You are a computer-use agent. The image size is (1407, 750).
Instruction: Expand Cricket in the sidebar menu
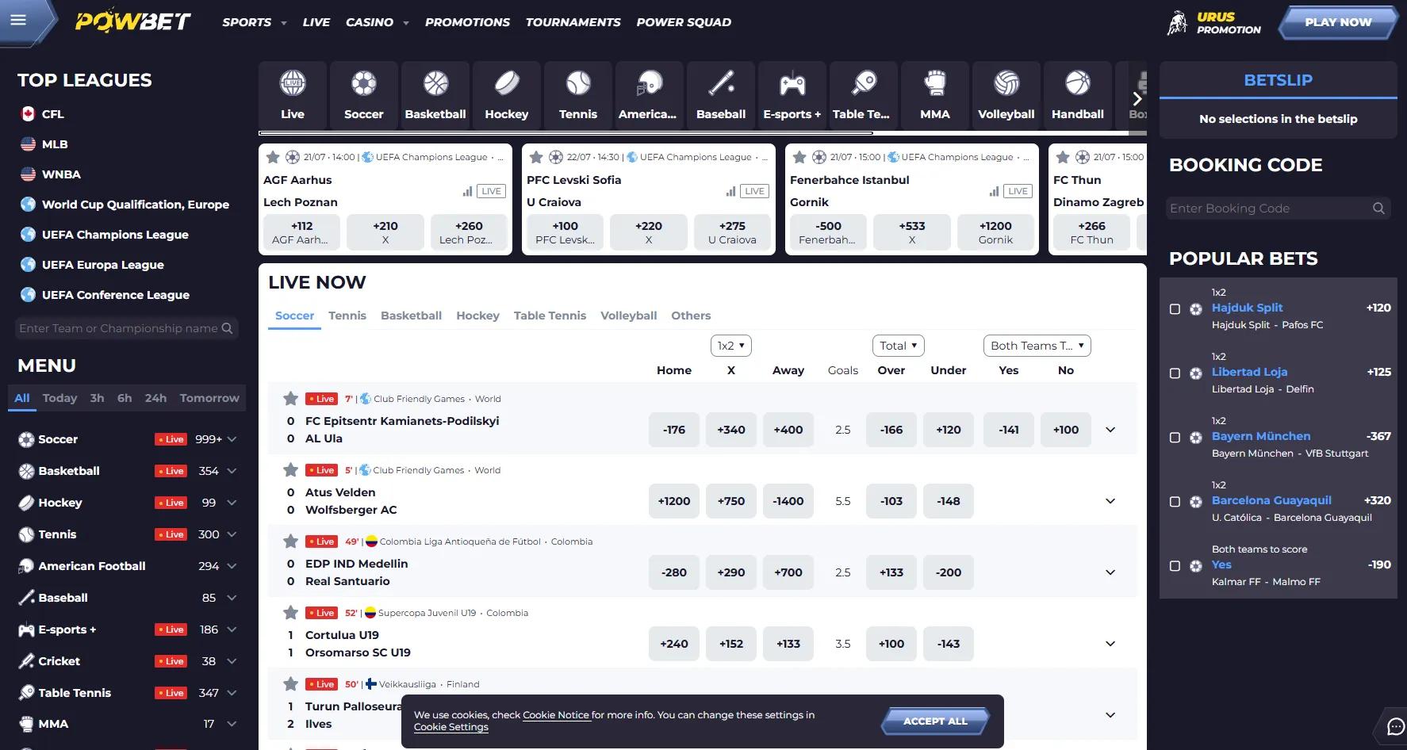pyautogui.click(x=232, y=661)
